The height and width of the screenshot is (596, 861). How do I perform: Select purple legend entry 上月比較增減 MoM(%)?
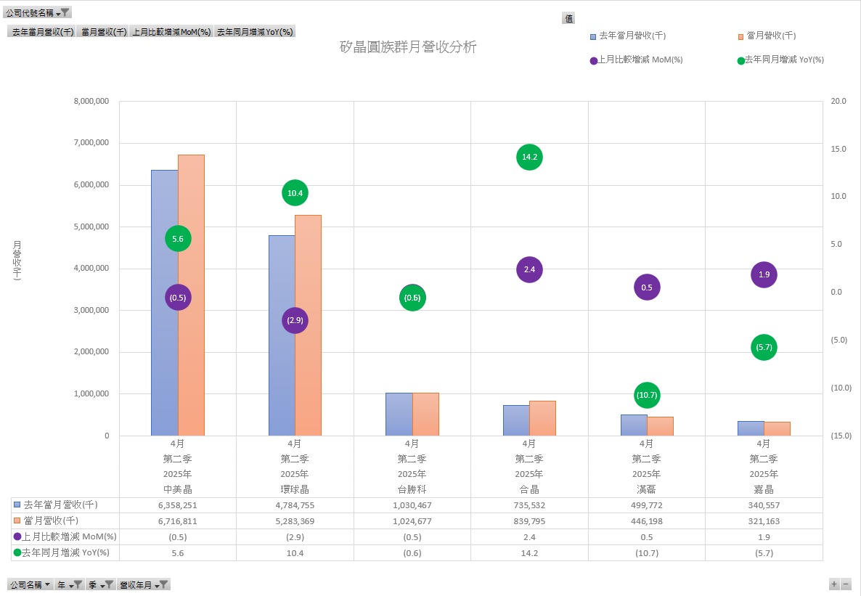636,60
